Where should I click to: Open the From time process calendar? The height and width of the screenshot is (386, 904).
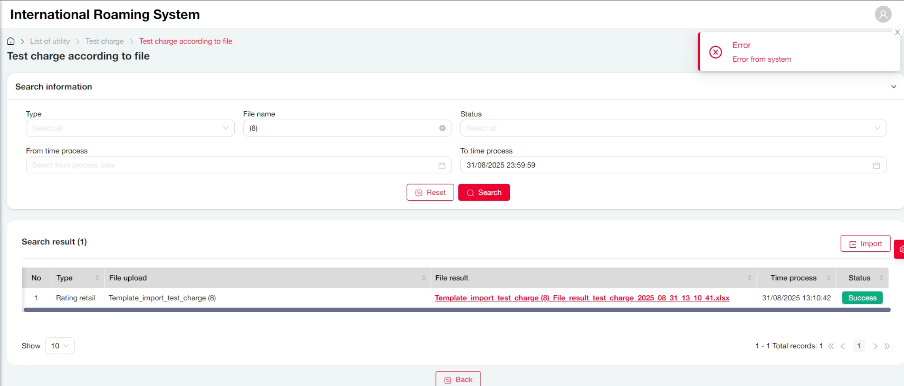[441, 165]
